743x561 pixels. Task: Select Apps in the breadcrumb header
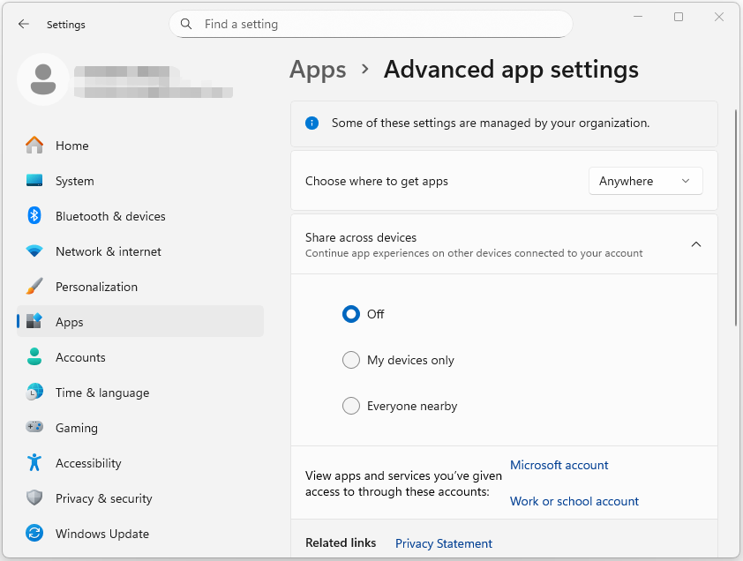[318, 70]
